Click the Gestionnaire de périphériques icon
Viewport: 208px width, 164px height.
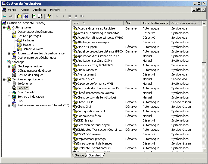coord(14,58)
